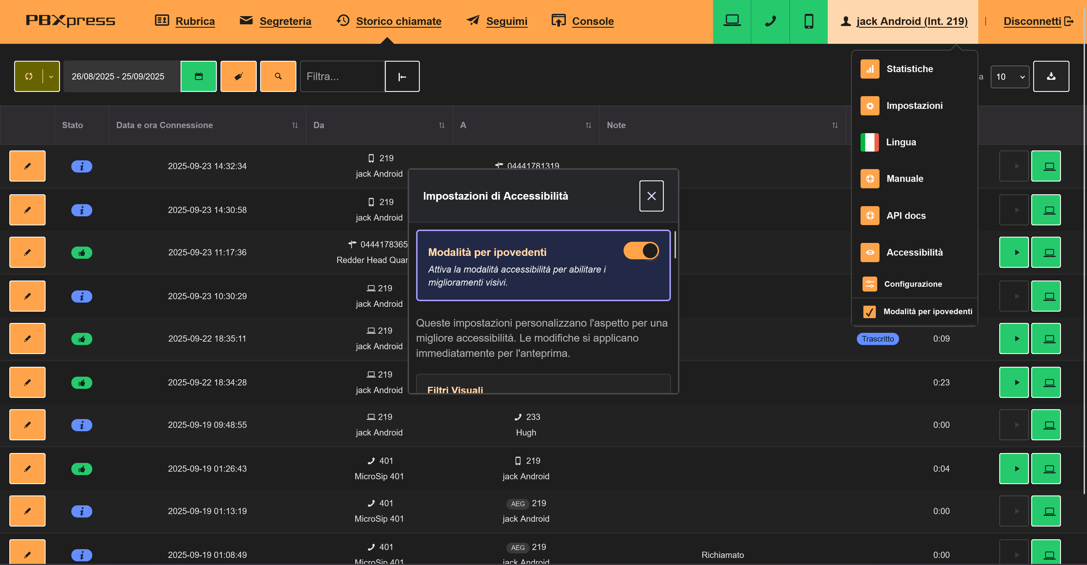The height and width of the screenshot is (565, 1087).
Task: Open Statistiche from the user menu
Action: point(910,69)
